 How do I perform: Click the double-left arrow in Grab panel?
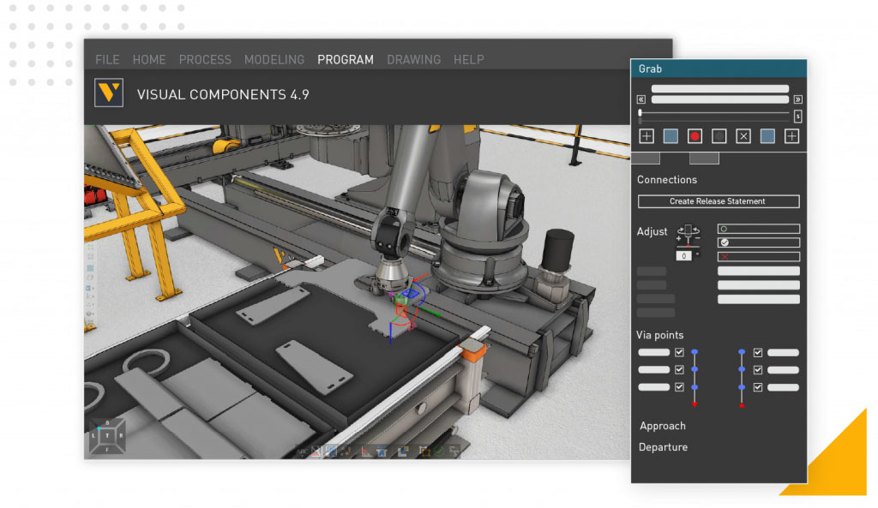click(x=641, y=99)
